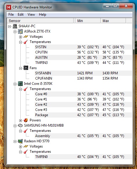Click the Radeon HD 5770 graphics card icon
This screenshot has width=137, height=169.
pyautogui.click(x=20, y=141)
